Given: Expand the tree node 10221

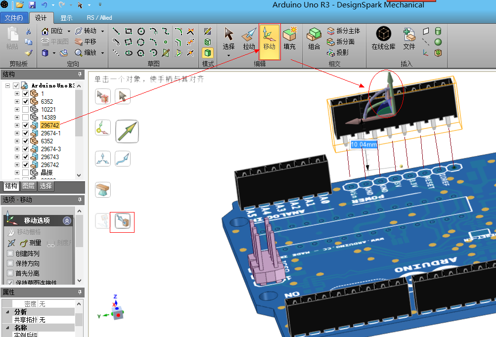Looking at the screenshot, I should point(17,109).
